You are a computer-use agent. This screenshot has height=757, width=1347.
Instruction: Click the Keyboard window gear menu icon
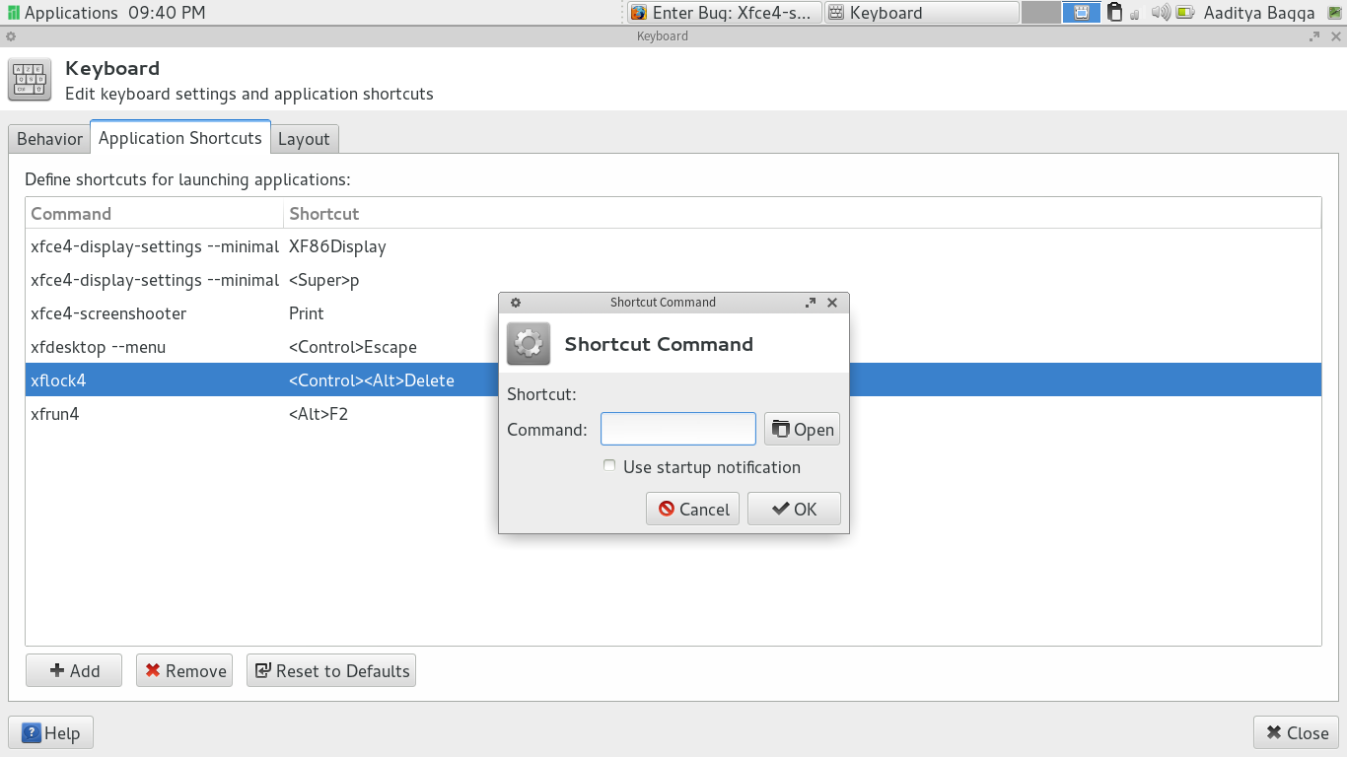(11, 36)
